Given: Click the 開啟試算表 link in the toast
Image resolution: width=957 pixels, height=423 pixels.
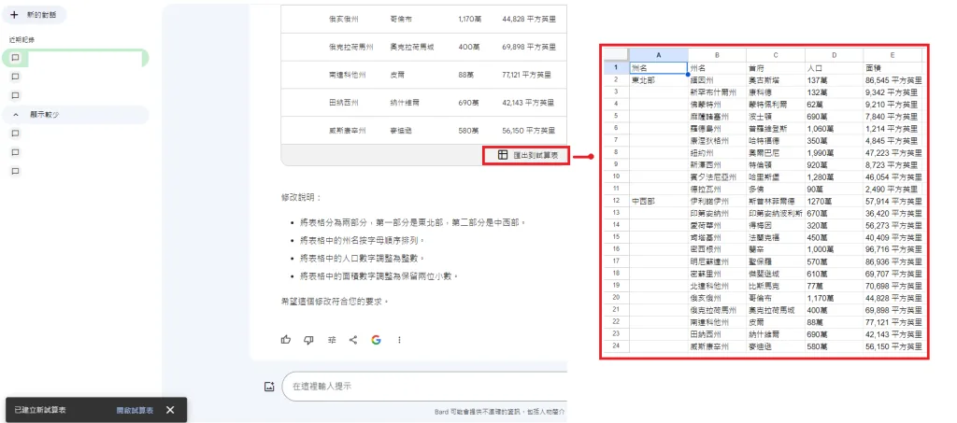Looking at the screenshot, I should click(135, 410).
